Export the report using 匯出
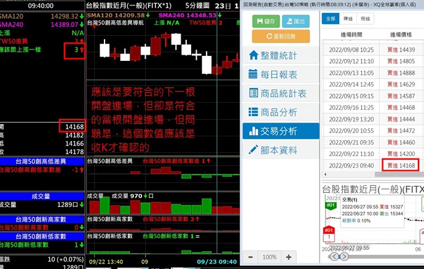Image resolution: width=424 pixels, height=269 pixels. coord(296,21)
